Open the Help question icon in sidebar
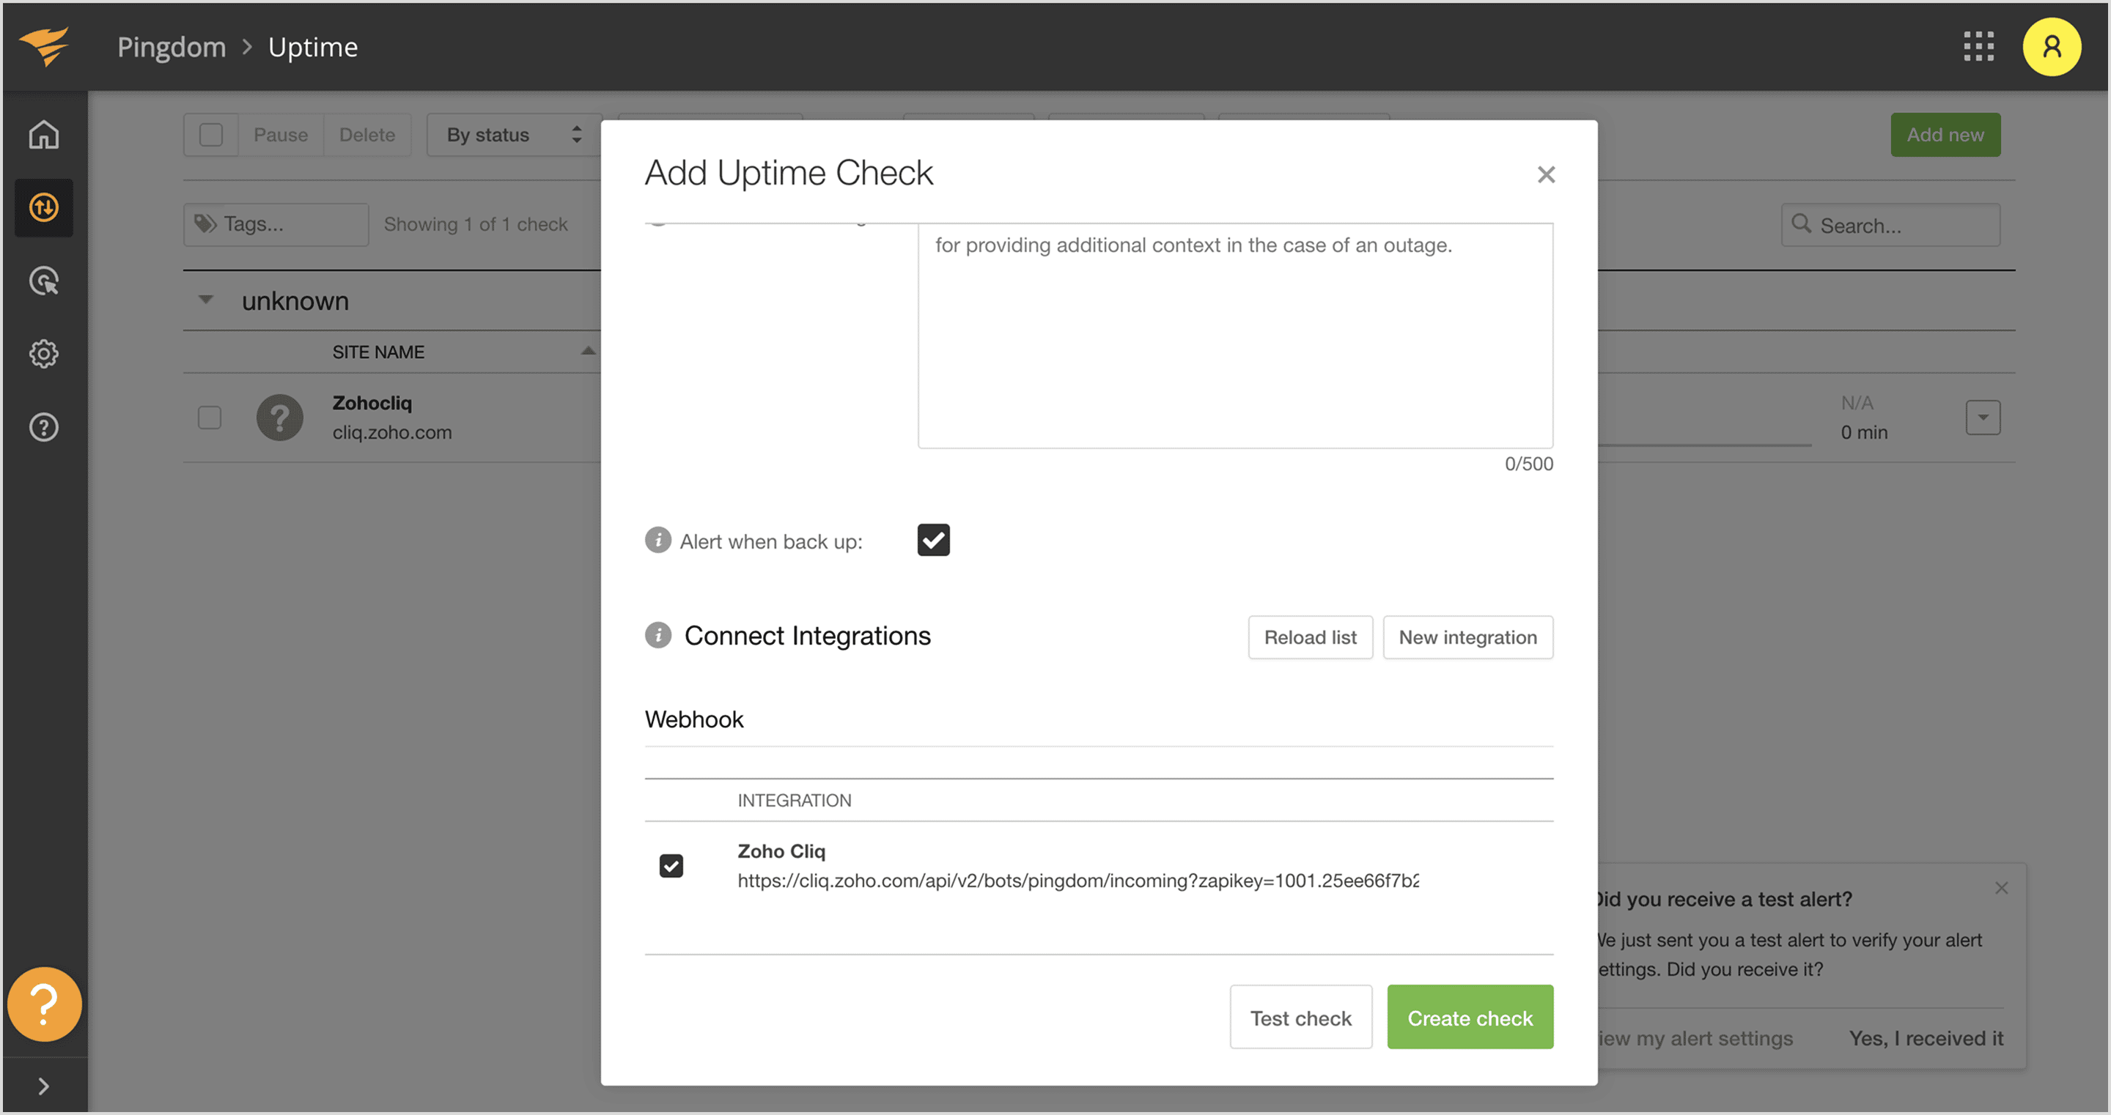The height and width of the screenshot is (1115, 2111). pos(43,427)
